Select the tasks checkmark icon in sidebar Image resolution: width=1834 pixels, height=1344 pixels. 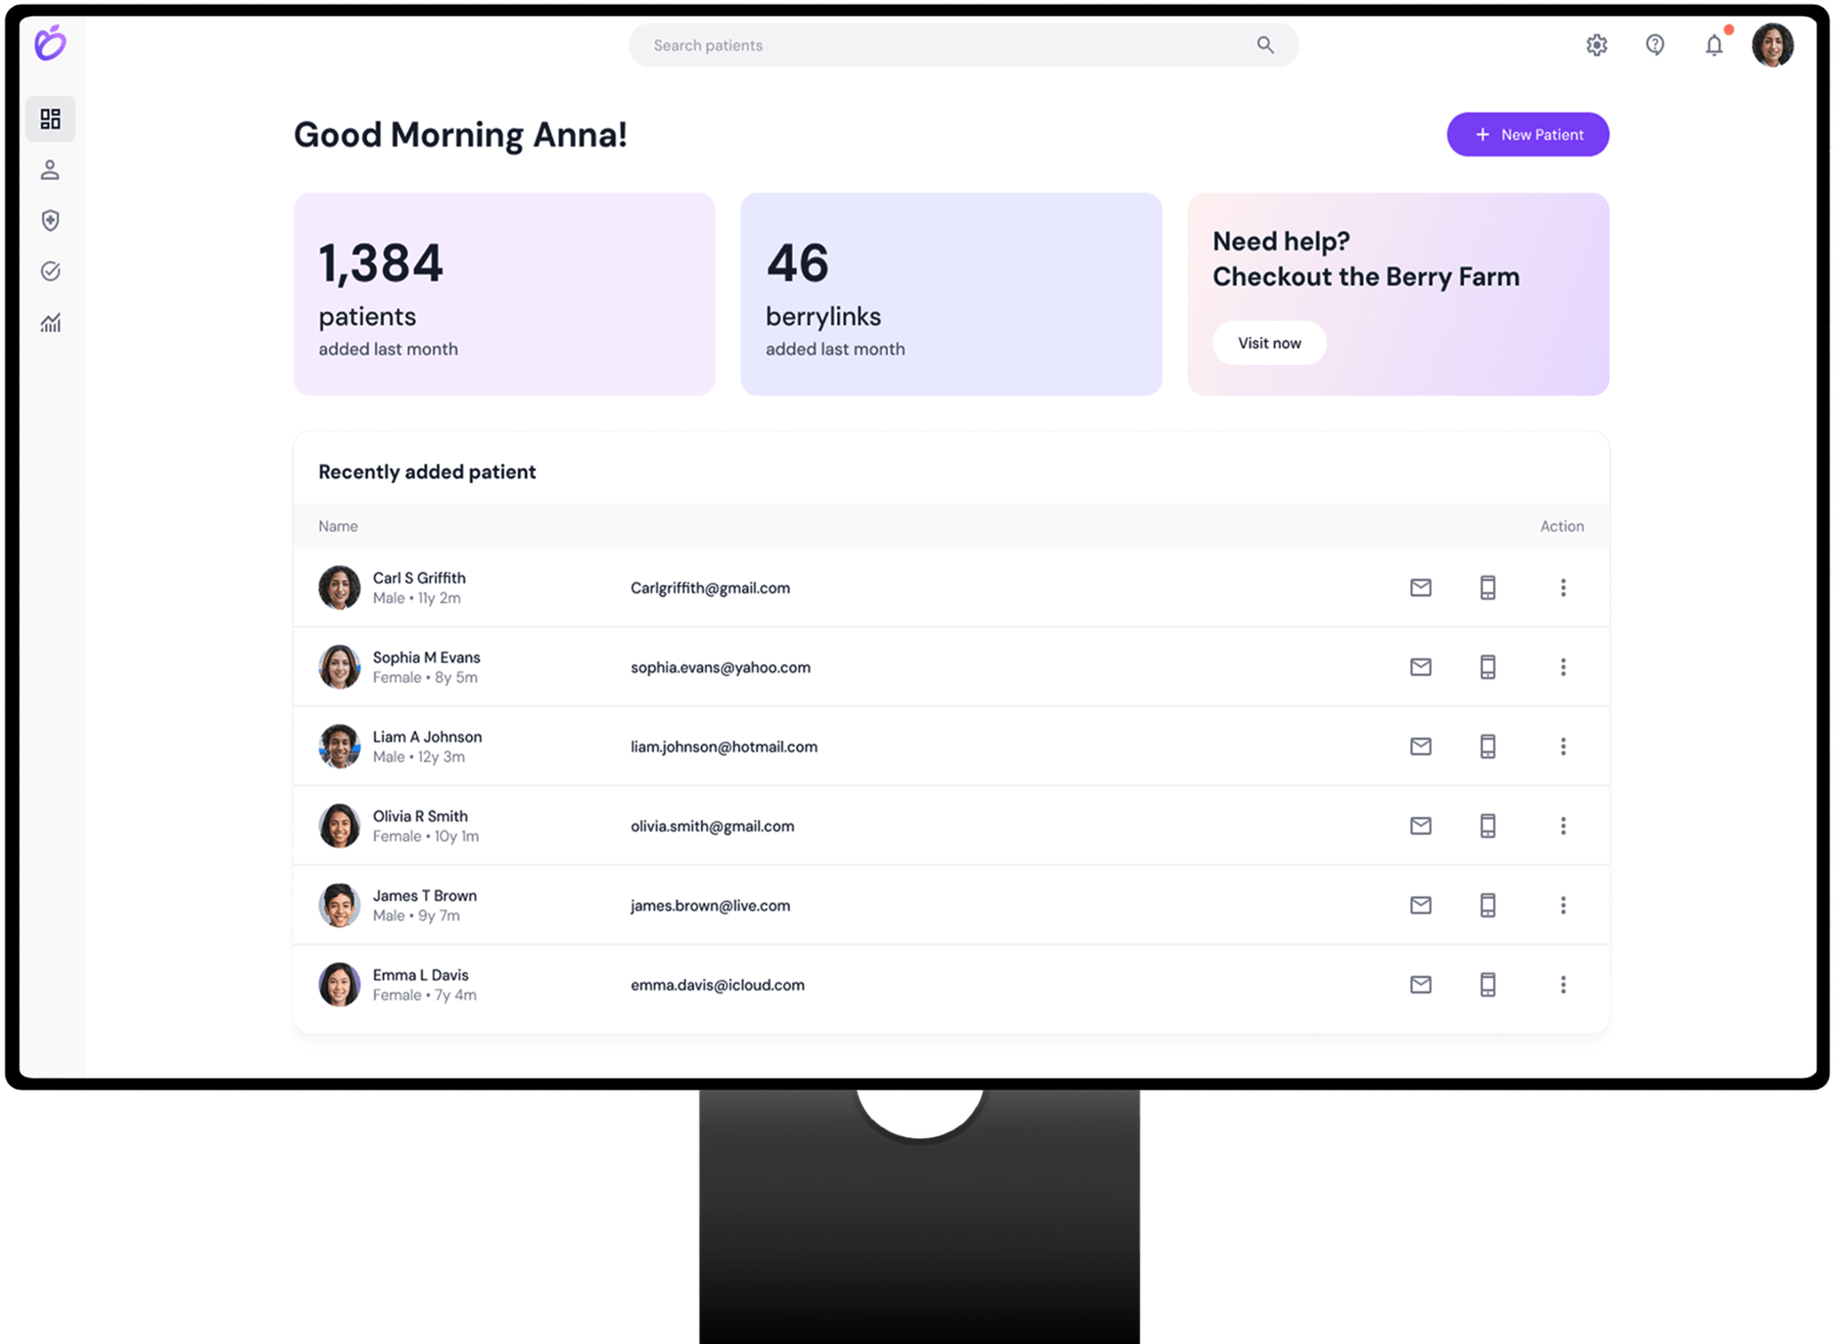[51, 271]
